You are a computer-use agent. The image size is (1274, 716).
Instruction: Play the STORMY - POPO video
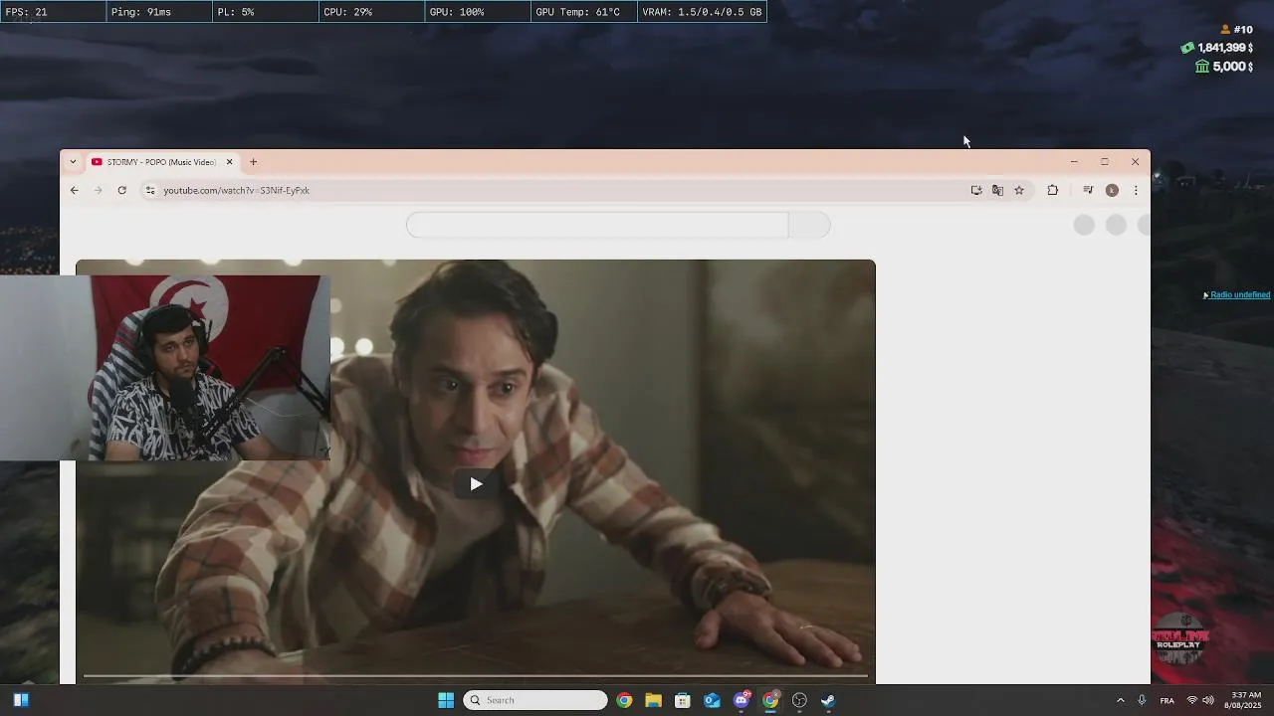(x=476, y=484)
